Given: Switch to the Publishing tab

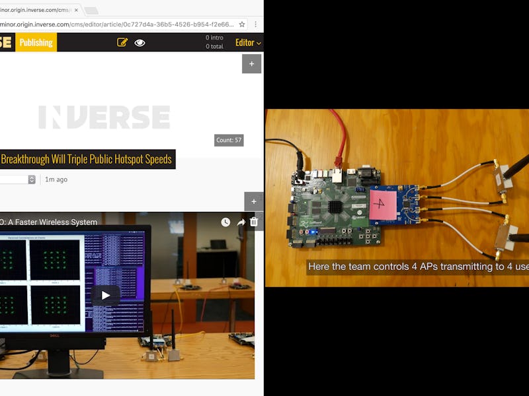Looking at the screenshot, I should coord(36,42).
